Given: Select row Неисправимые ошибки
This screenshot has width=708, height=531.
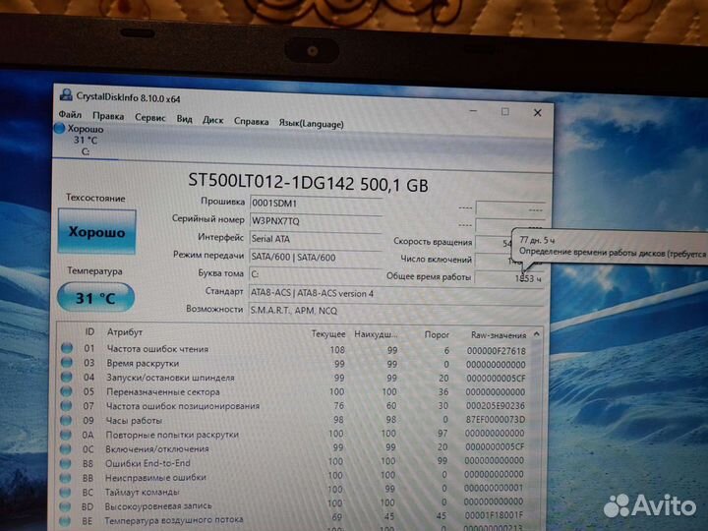Looking at the screenshot, I should (293, 476).
